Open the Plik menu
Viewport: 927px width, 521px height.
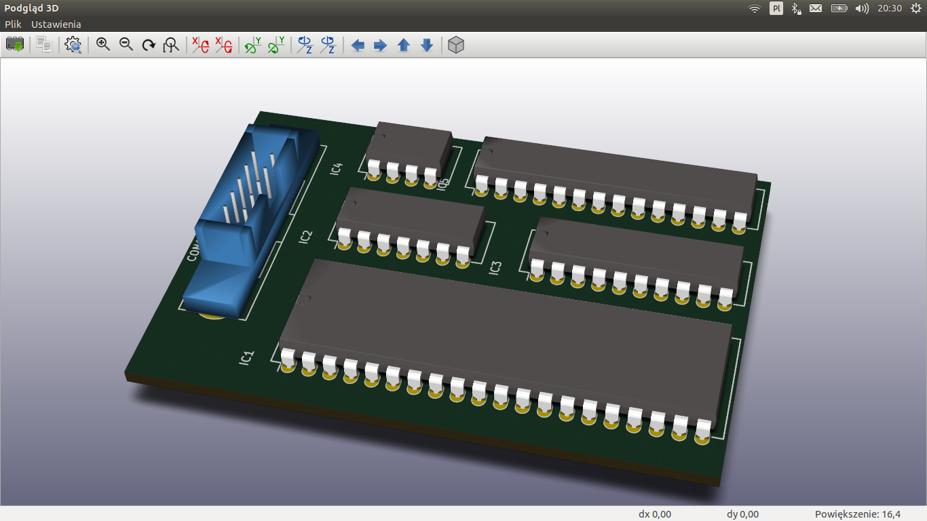pos(14,24)
